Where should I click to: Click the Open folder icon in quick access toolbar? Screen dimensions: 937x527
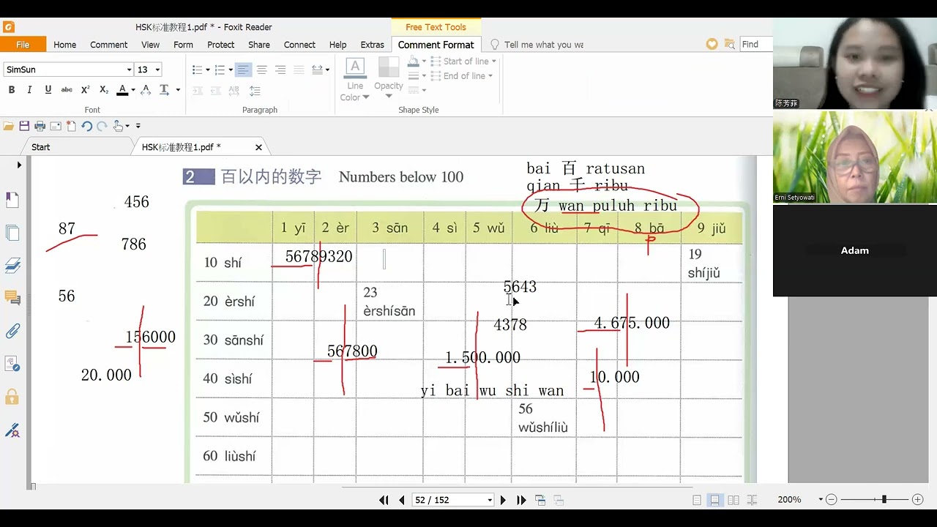coord(9,126)
